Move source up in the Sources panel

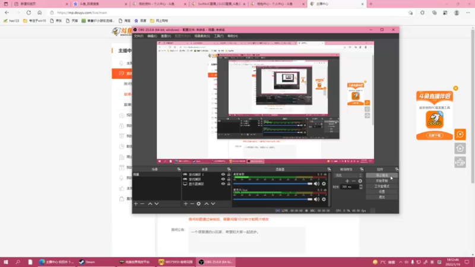(x=207, y=204)
